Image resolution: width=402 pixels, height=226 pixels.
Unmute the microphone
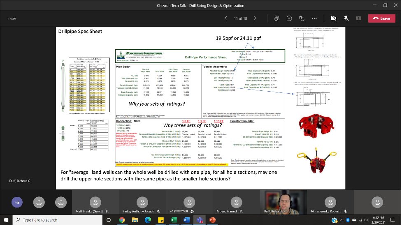click(x=346, y=18)
